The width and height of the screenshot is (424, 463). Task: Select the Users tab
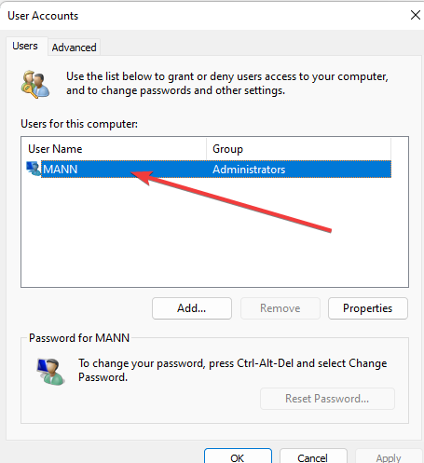tap(25, 46)
